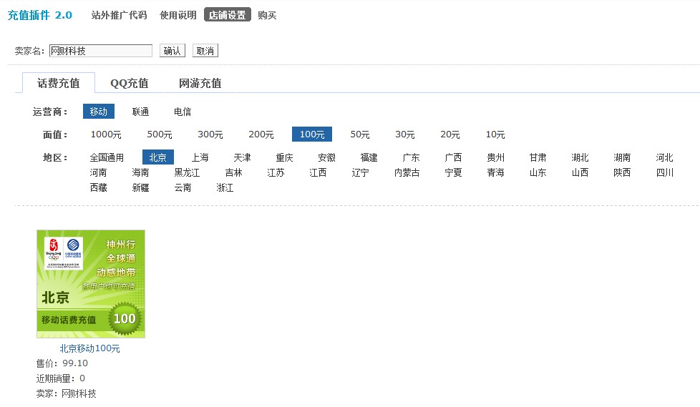The height and width of the screenshot is (407, 700).
Task: Select the 店铺设置 menu item
Action: tap(227, 15)
